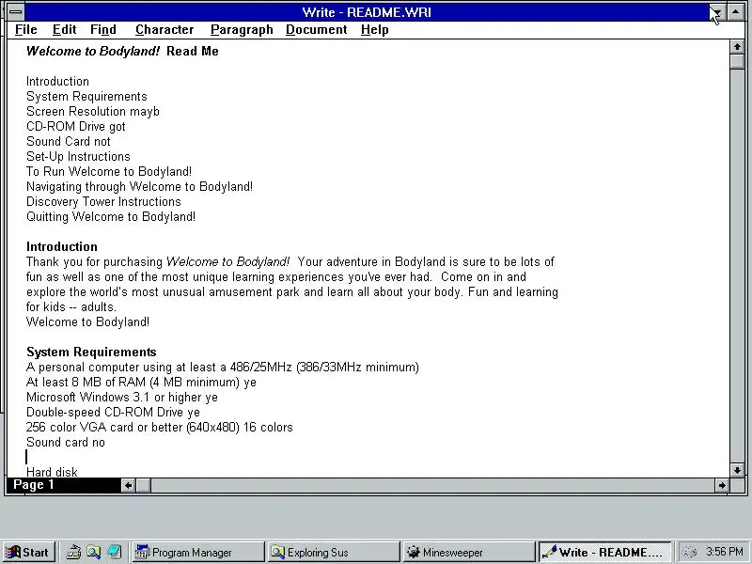Screen dimensions: 752x564
Task: Click the horizontal scrollbar thumb
Action: tap(144, 485)
